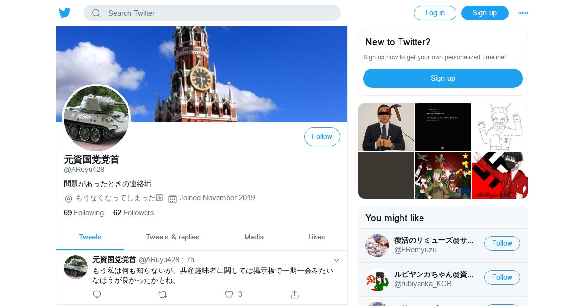Screen dimensions: 584x306
Task: Open the Kremlin tower header banner image
Action: [202, 74]
